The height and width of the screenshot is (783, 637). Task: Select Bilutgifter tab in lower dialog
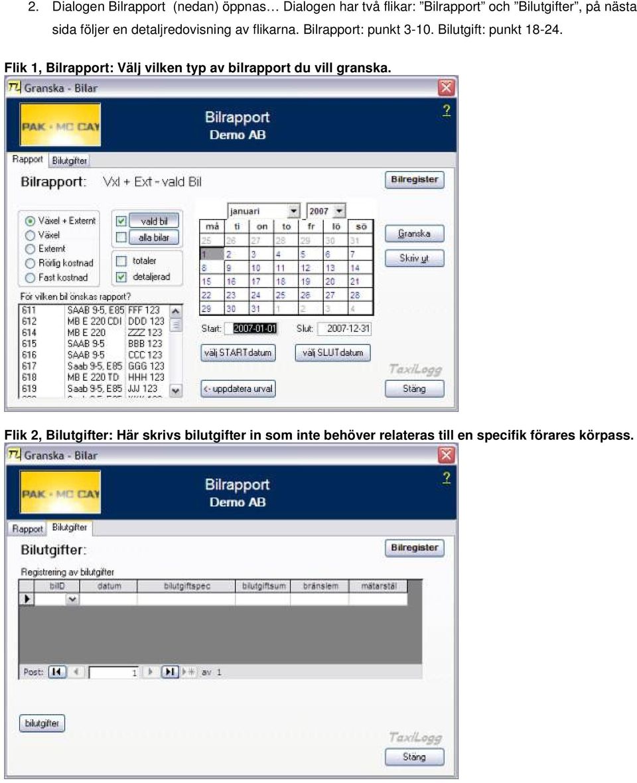coord(70,528)
